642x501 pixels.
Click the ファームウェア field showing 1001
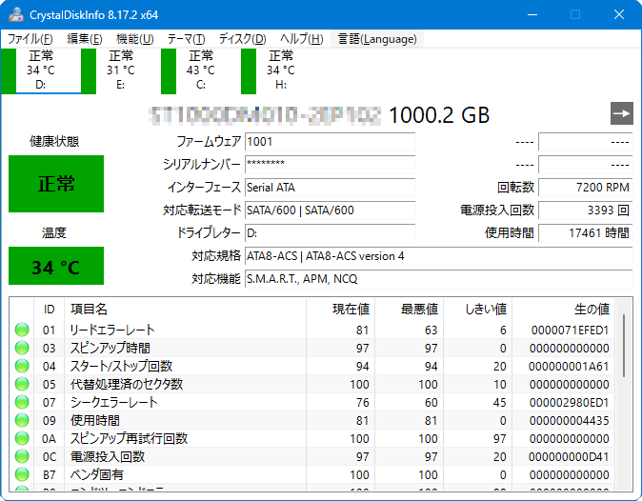[x=330, y=142]
